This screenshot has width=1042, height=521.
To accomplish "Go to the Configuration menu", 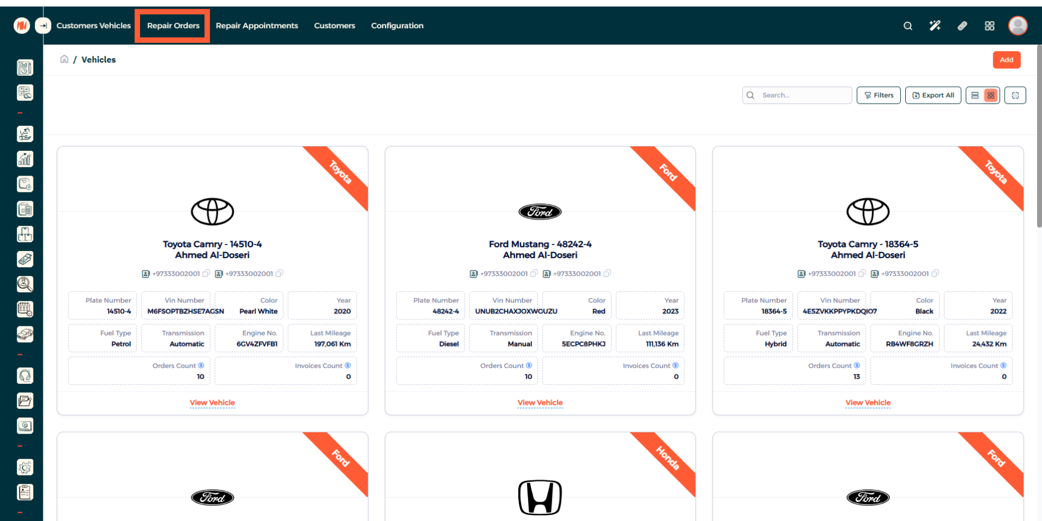I will 397,25.
